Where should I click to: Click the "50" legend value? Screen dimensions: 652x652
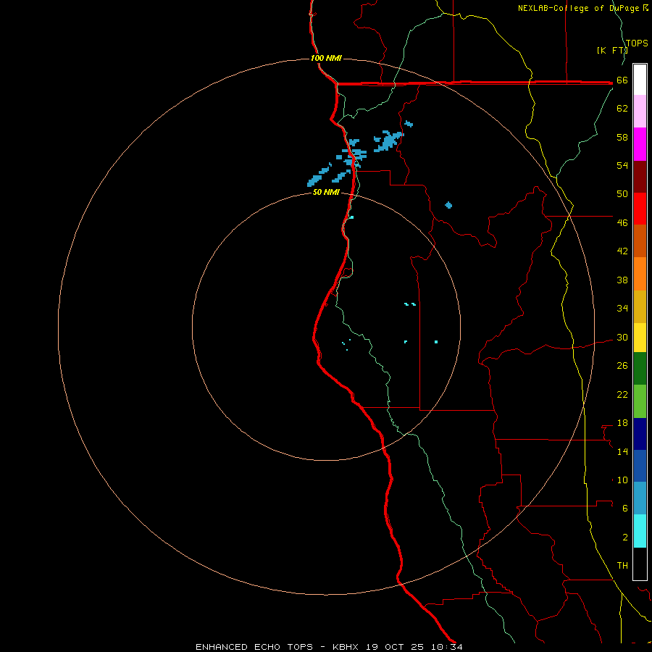click(x=622, y=194)
